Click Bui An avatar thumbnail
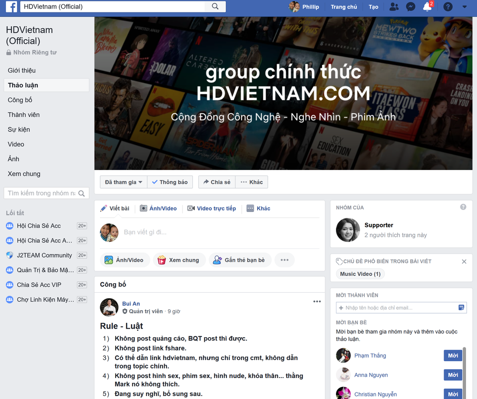Image resolution: width=477 pixels, height=399 pixels. pyautogui.click(x=109, y=307)
